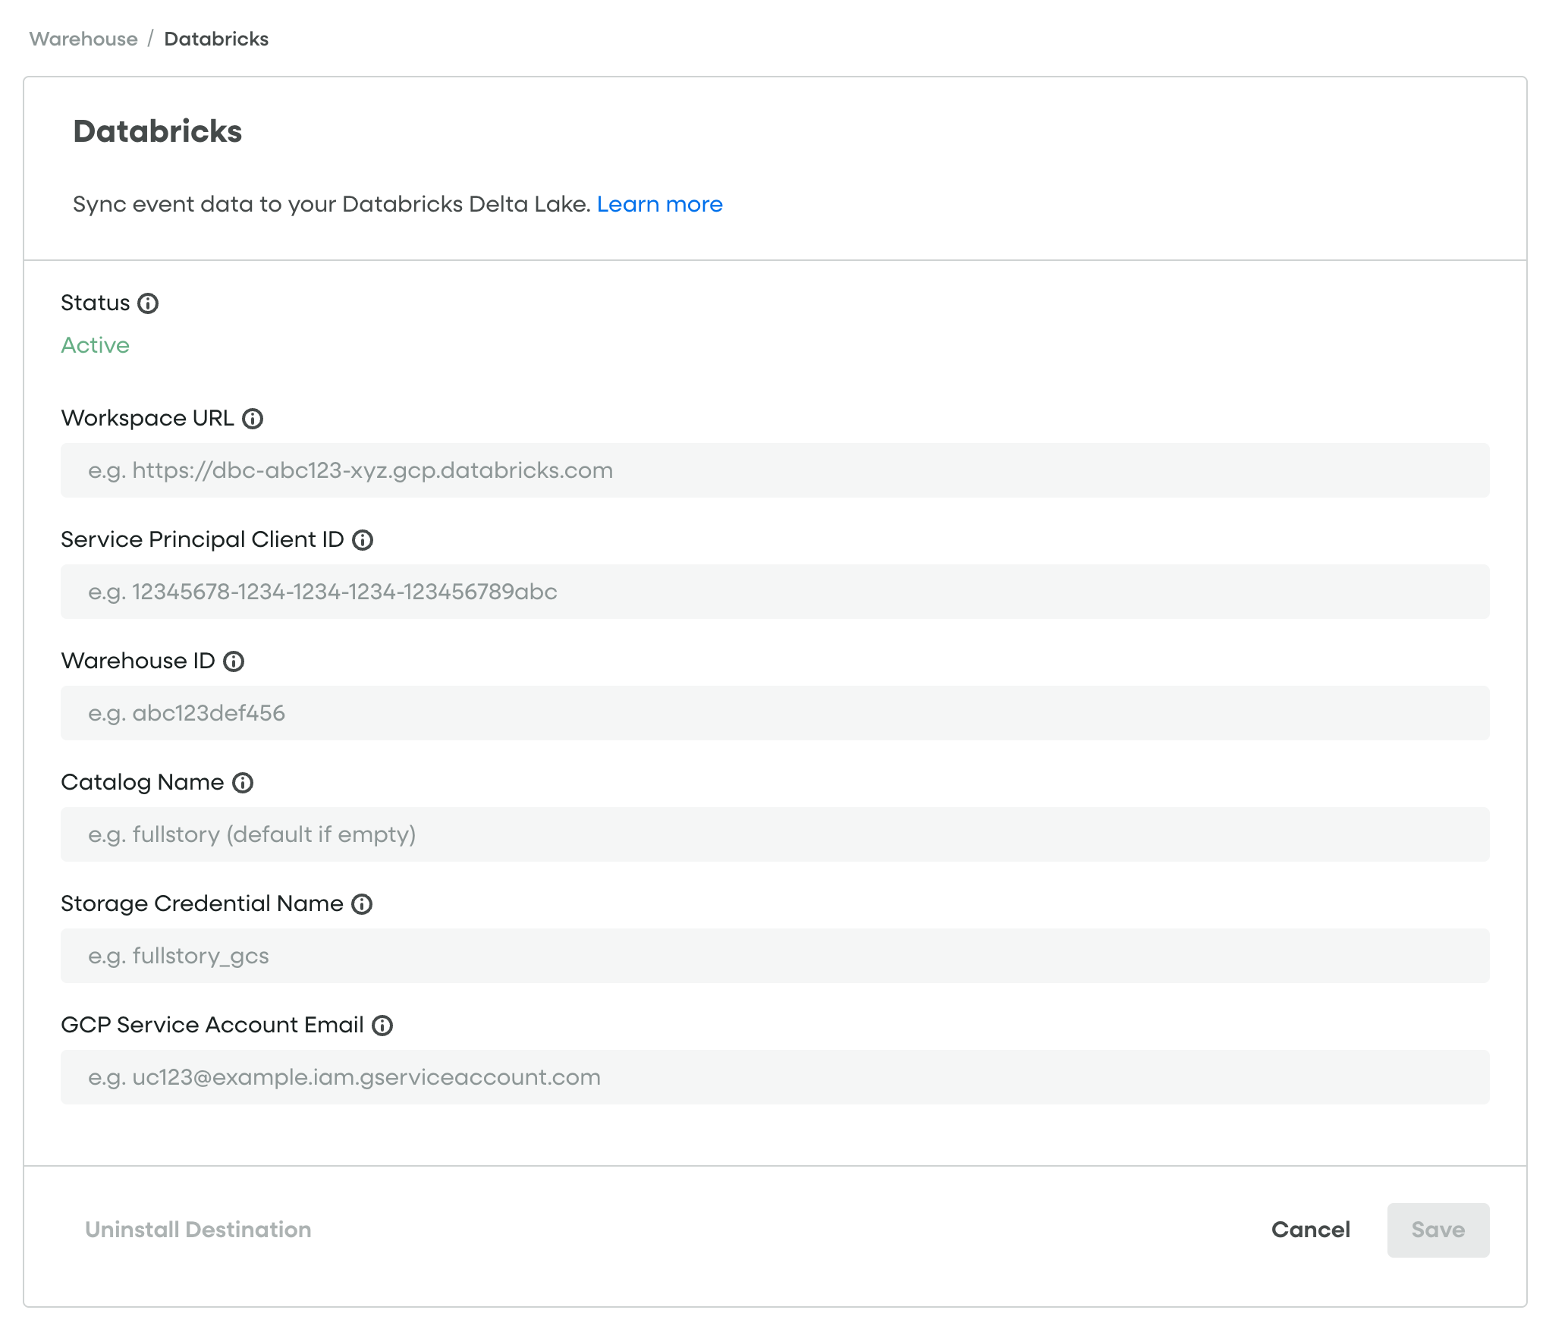This screenshot has width=1546, height=1332.
Task: Click into Service Principal Client ID field
Action: tap(775, 592)
